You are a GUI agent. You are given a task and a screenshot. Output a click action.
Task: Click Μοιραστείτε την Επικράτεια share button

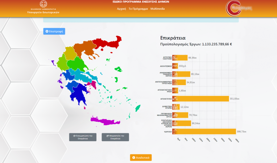(115, 137)
